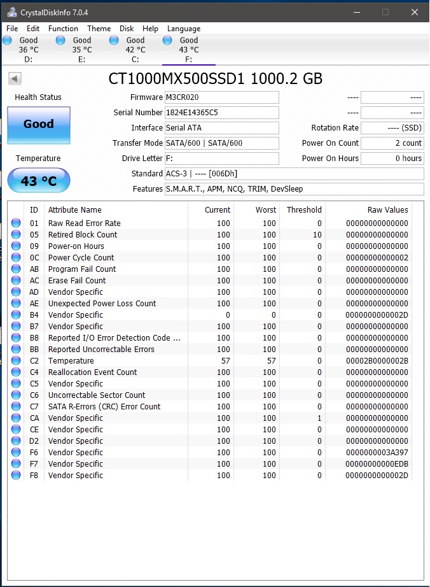Click status icon for row F6

pyautogui.click(x=16, y=452)
